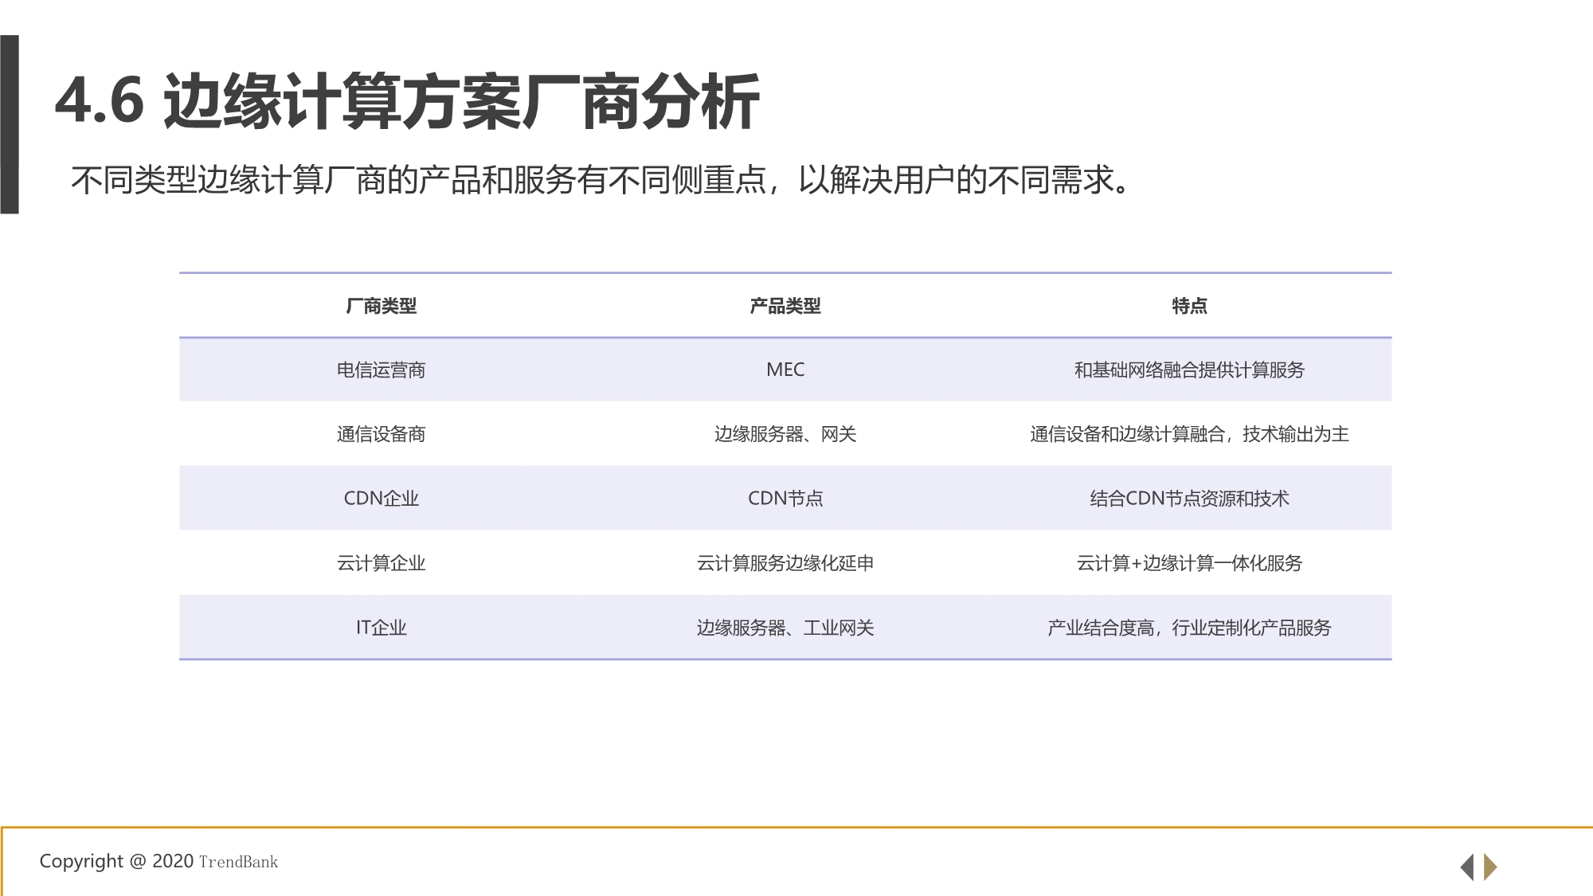Select the MEC cell in the table
Screen dimensions: 1593x896
[785, 370]
